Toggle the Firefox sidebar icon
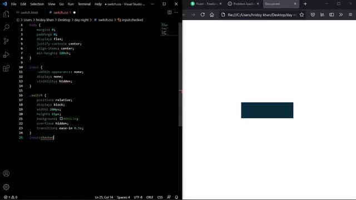Image resolution: width=356 pixels, height=200 pixels. (x=332, y=15)
